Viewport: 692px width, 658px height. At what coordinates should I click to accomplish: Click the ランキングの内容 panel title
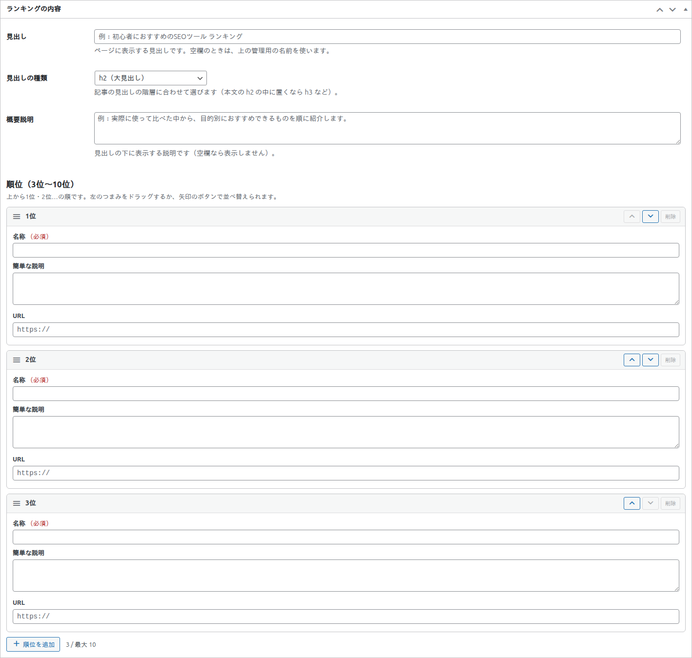click(x=34, y=9)
